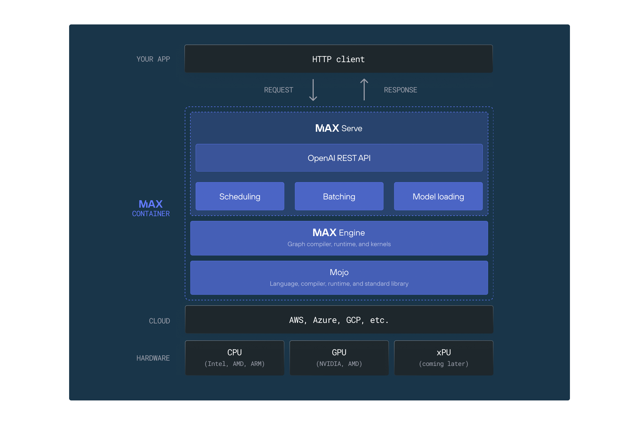
Task: Click the HARDWARE row label
Action: pyautogui.click(x=153, y=358)
